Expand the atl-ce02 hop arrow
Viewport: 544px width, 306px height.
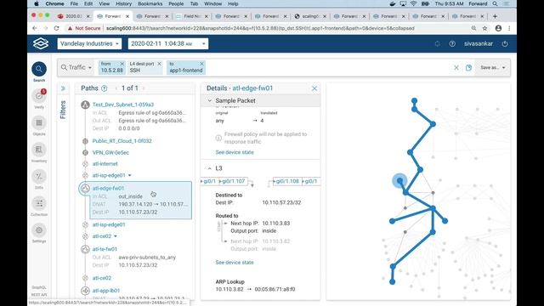click(116, 236)
